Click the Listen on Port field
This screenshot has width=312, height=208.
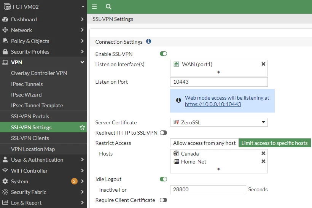tap(219, 82)
